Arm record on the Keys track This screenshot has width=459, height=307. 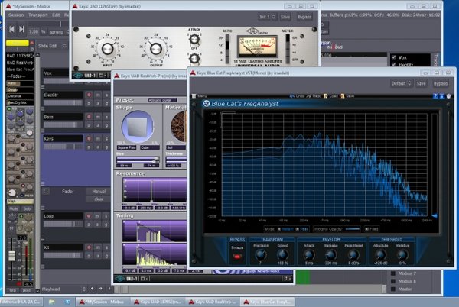pyautogui.click(x=89, y=139)
